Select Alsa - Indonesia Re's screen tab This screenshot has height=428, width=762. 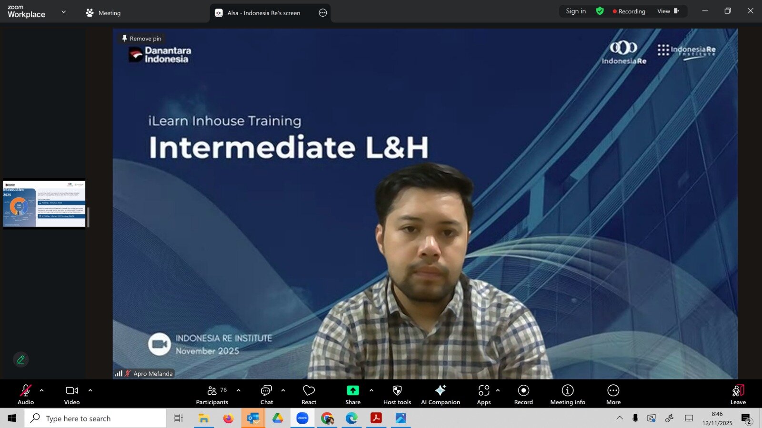(263, 13)
